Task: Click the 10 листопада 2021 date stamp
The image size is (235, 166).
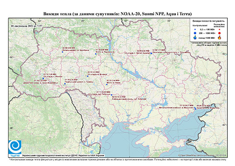Action: (x=27, y=26)
